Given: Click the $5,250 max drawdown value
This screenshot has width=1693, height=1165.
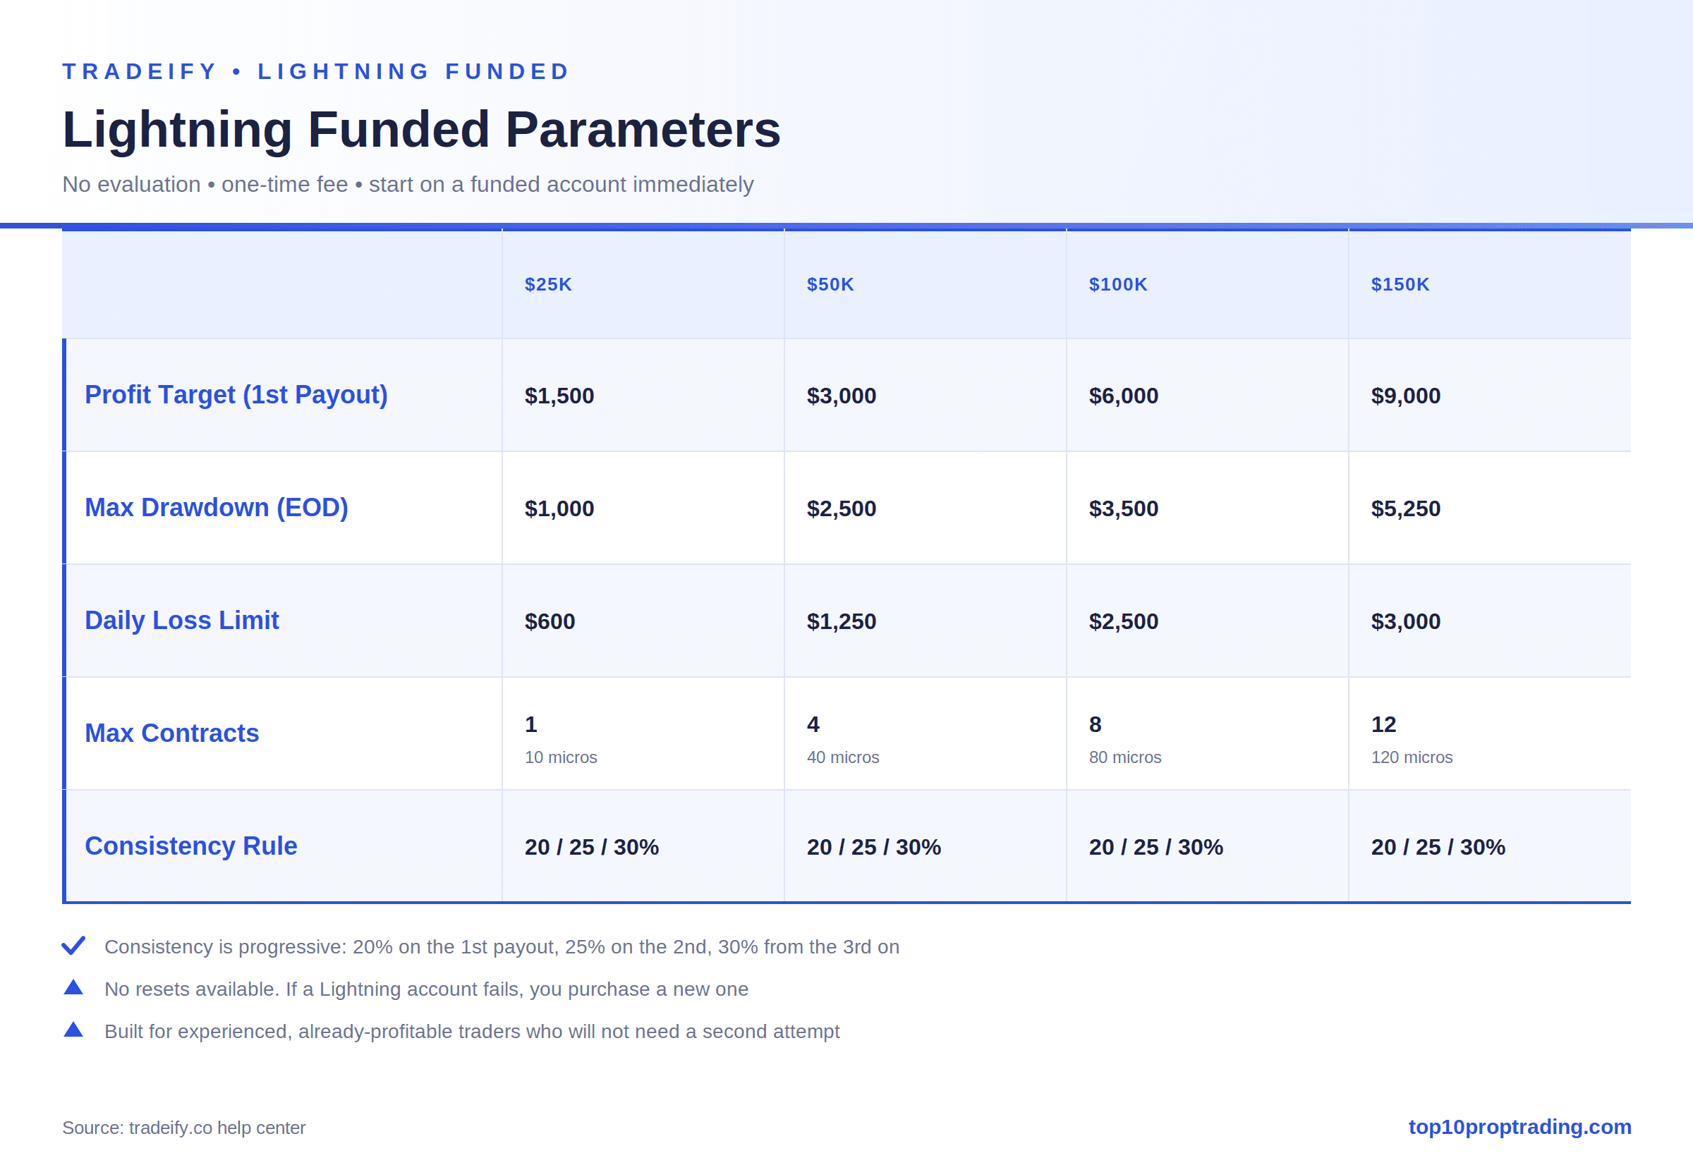Looking at the screenshot, I should point(1405,508).
